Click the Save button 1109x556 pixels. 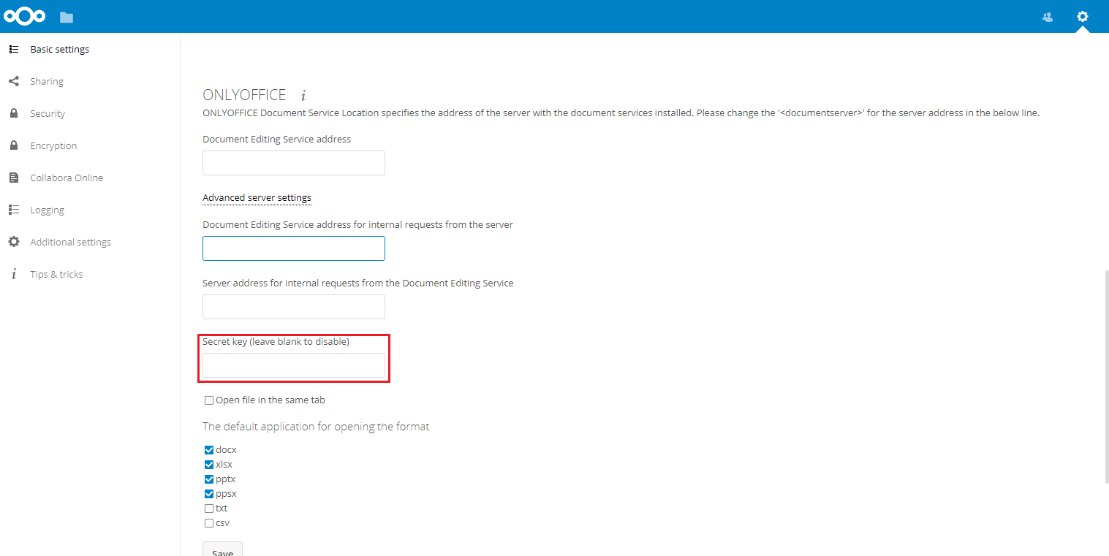tap(222, 549)
